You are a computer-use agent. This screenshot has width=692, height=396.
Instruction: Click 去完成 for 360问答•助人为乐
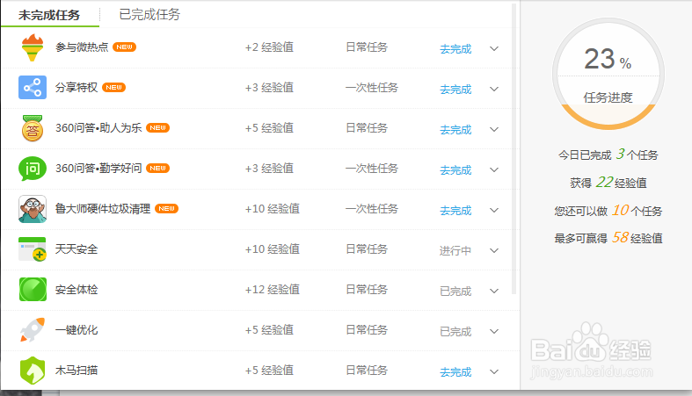pos(455,130)
